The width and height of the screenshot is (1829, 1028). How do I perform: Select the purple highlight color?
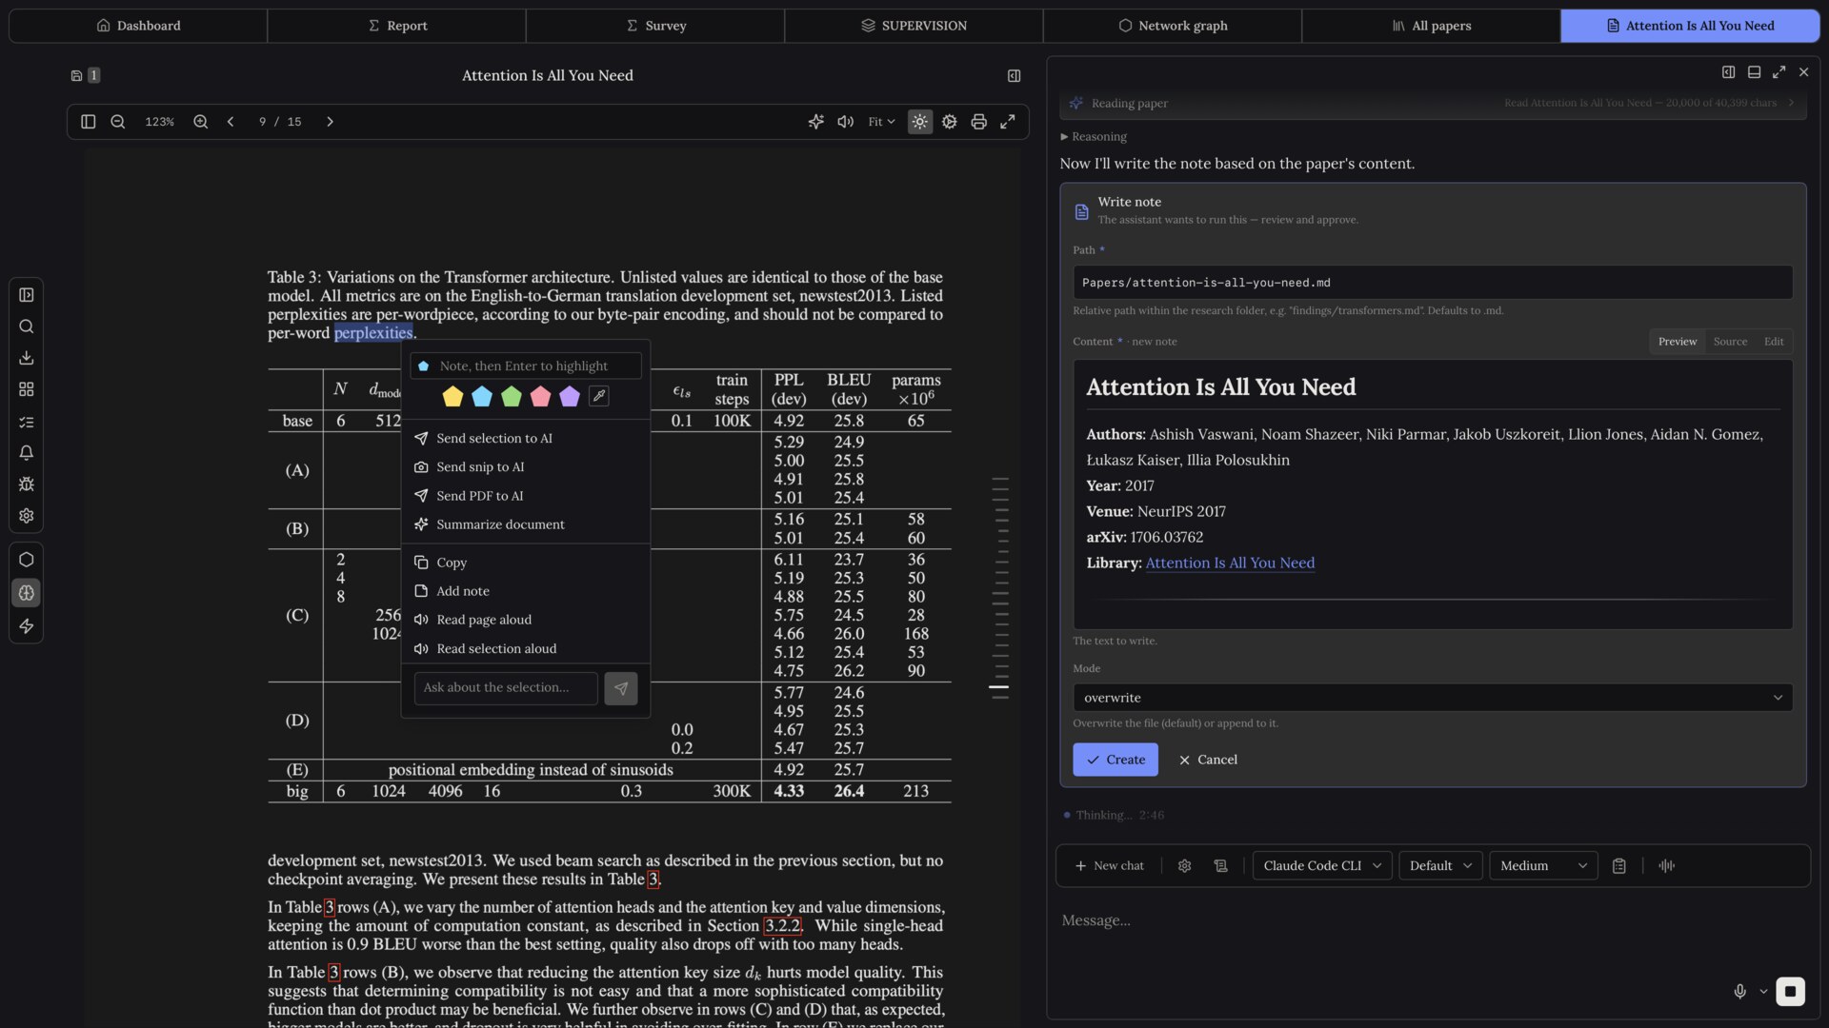pyautogui.click(x=570, y=396)
